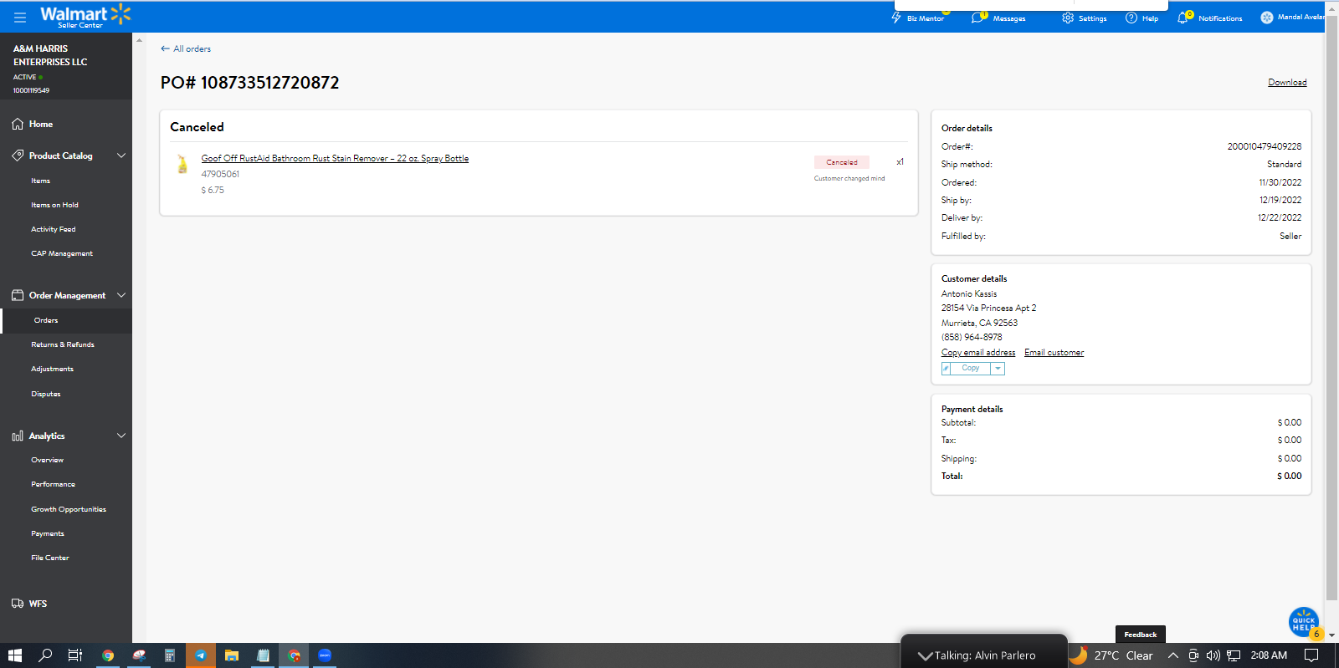The image size is (1339, 668).
Task: Collapse the Analytics section
Action: [x=121, y=436]
